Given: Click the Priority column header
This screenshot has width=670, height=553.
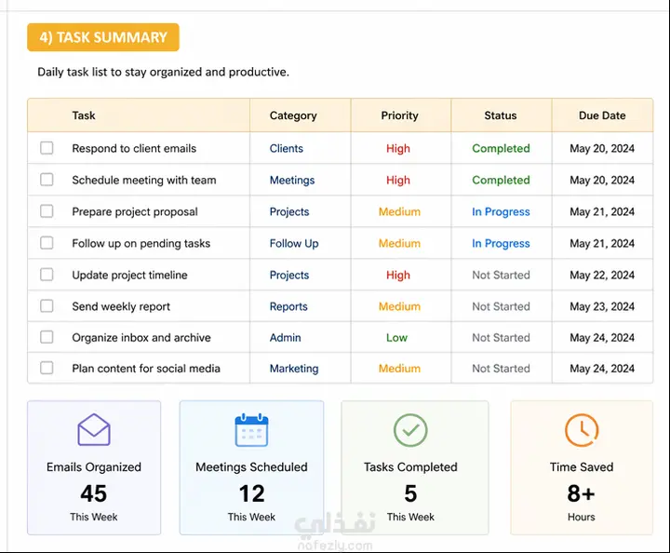Looking at the screenshot, I should (400, 115).
